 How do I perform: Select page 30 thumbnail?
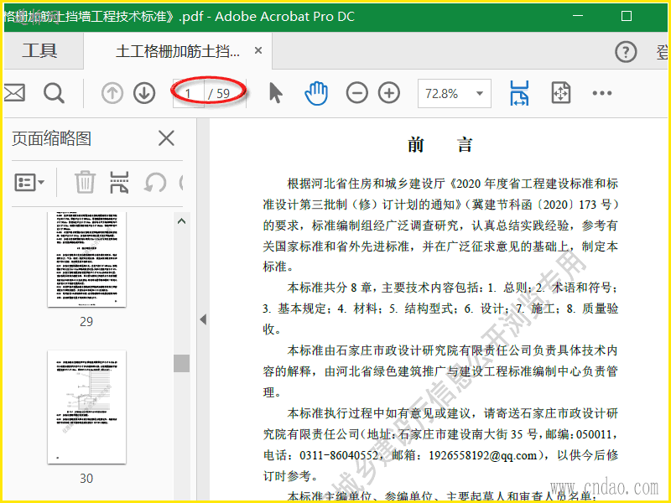(x=87, y=407)
